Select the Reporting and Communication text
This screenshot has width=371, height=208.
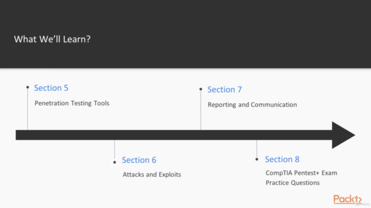(252, 105)
